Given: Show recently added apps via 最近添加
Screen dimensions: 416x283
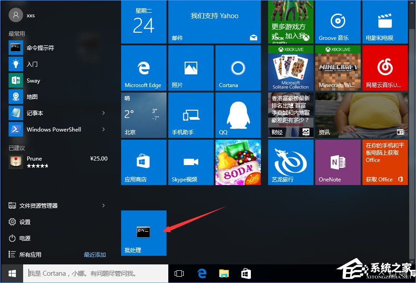Looking at the screenshot, I should pos(94,254).
